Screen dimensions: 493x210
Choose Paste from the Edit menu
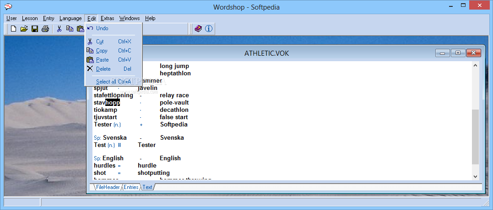[114, 59]
